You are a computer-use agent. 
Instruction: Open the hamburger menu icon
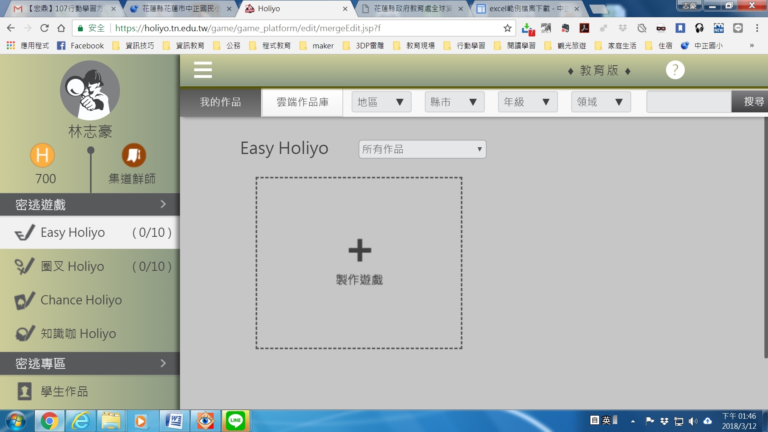(203, 70)
